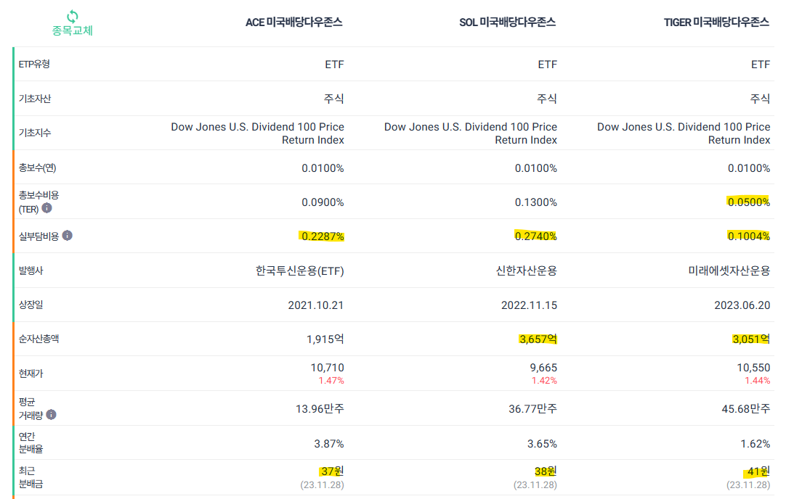Select issuer 미래에셋자산운용

(x=729, y=271)
